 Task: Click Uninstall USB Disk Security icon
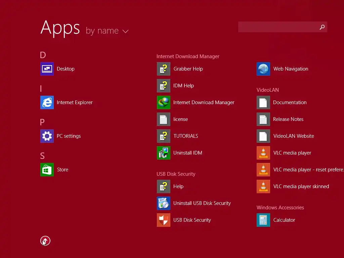(164, 203)
